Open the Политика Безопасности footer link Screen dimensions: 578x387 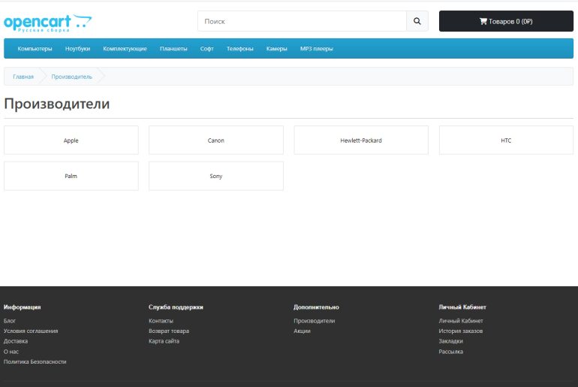click(35, 361)
